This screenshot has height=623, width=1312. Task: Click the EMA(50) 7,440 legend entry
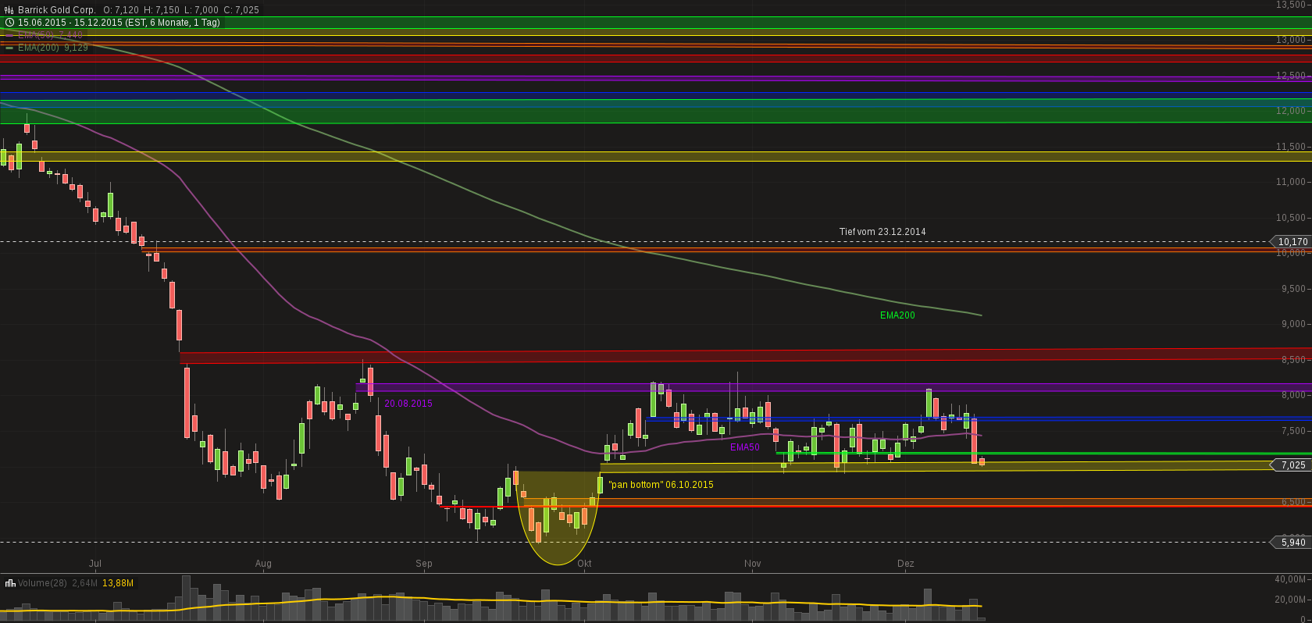coord(50,35)
